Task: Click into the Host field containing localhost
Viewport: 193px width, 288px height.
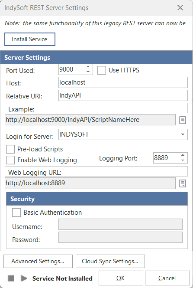Action: coord(123,82)
